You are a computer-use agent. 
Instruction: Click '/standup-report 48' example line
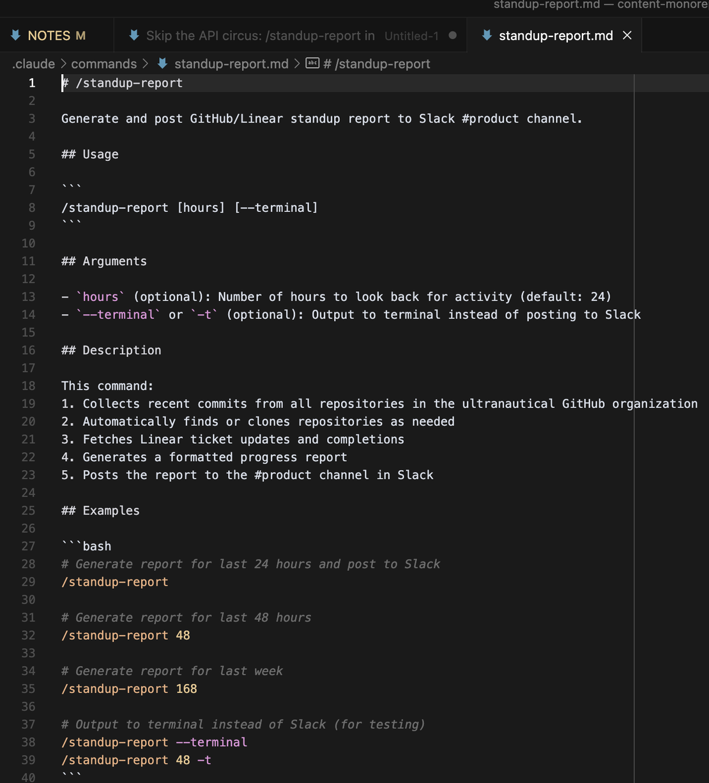126,635
